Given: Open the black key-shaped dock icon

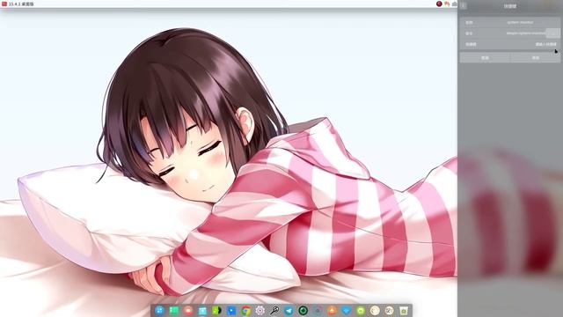Looking at the screenshot, I should (274, 311).
